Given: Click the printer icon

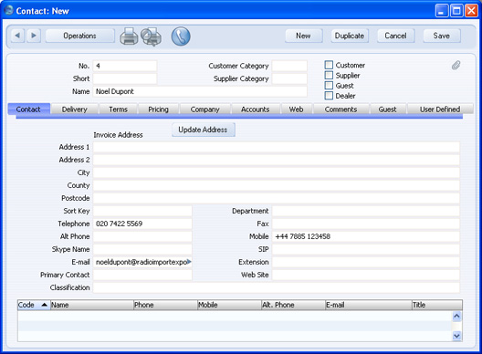Looking at the screenshot, I should click(129, 36).
